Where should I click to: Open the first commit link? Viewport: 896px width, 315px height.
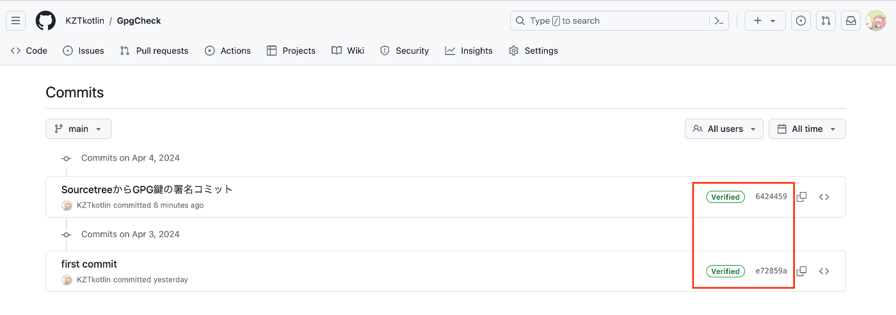[89, 264]
